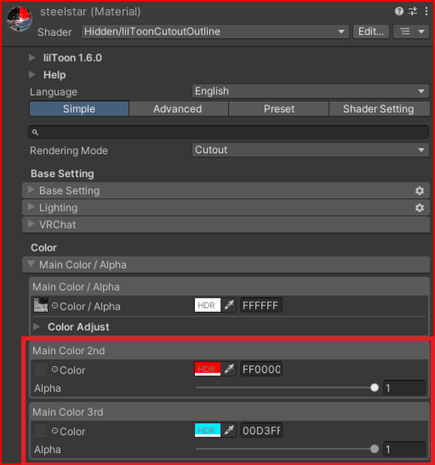
Task: Open the material help icon
Action: tap(399, 11)
